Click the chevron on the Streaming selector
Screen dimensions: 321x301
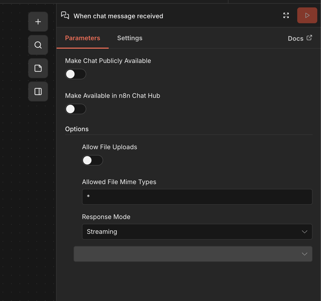pyautogui.click(x=304, y=232)
